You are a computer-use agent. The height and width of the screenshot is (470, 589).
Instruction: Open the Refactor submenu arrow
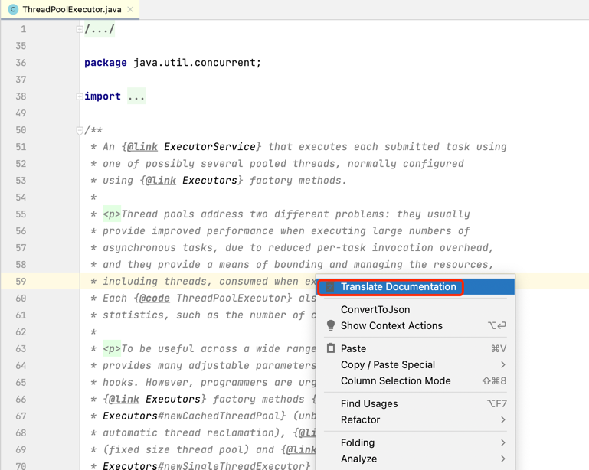(x=503, y=419)
